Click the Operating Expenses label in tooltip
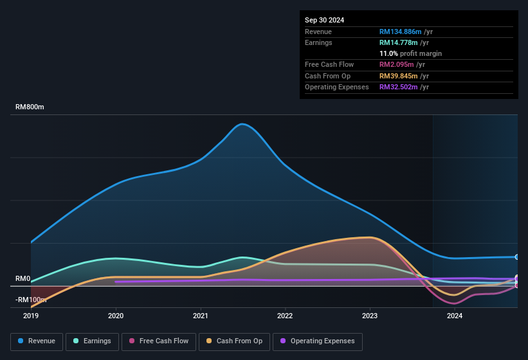 click(336, 87)
